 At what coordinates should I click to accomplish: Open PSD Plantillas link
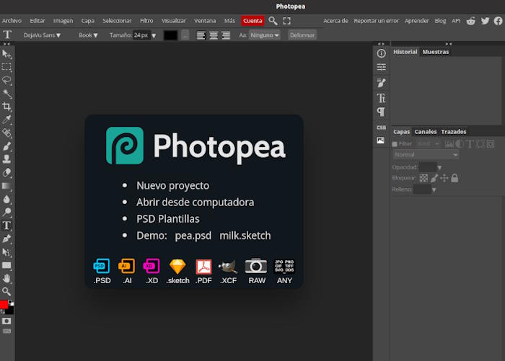click(x=168, y=219)
